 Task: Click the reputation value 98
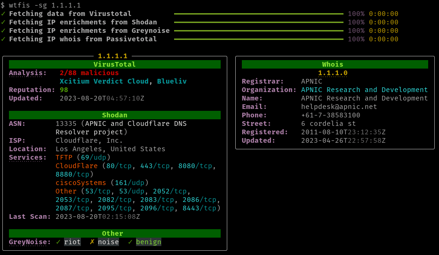pyautogui.click(x=64, y=90)
